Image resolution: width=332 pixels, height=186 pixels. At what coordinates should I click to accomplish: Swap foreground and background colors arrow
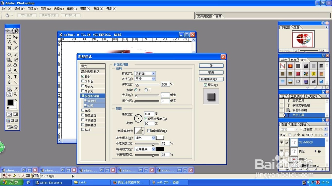point(16,100)
